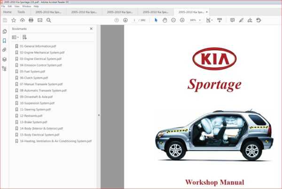Open bookmark 13-Brake System.pdf
Screen dimensions: 282x189
pos(33,122)
